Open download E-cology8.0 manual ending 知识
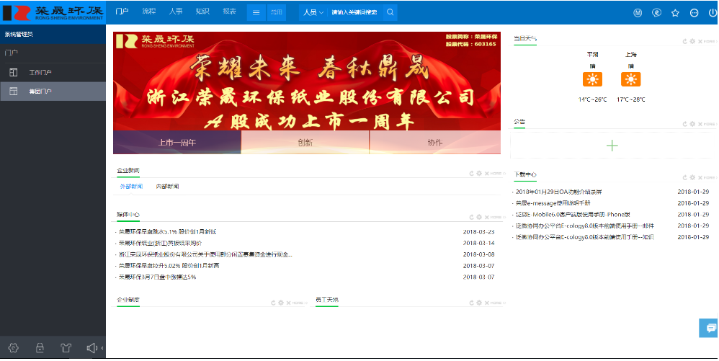Viewport: 719px width, 361px height. pos(585,237)
